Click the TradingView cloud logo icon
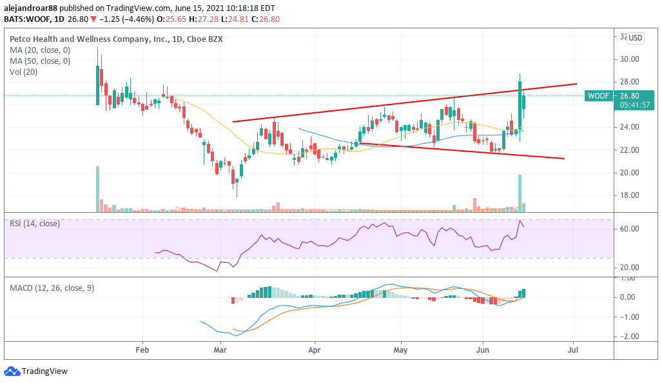Image resolution: width=662 pixels, height=383 pixels. (12, 371)
